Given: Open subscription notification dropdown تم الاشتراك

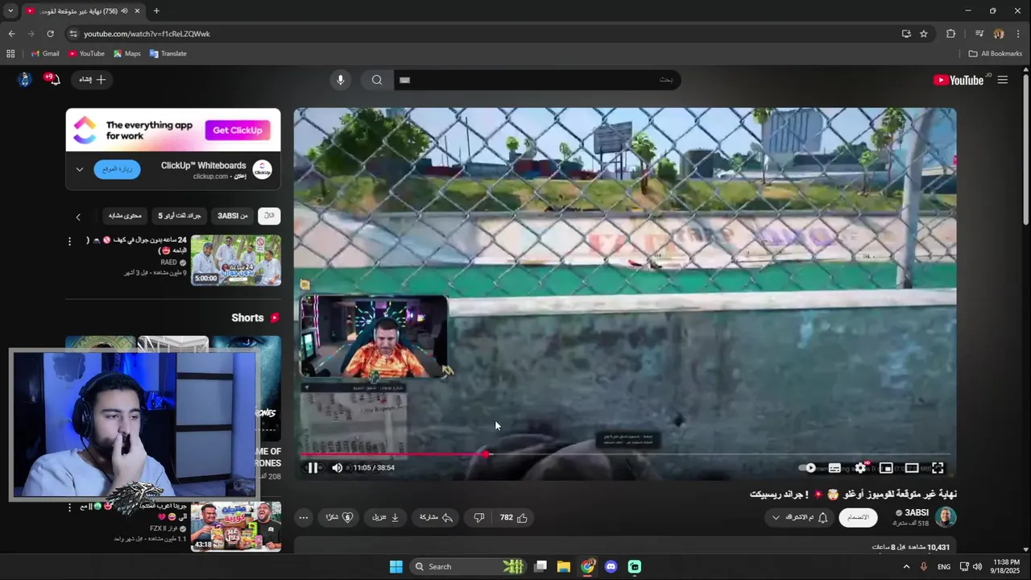Looking at the screenshot, I should pos(799,517).
